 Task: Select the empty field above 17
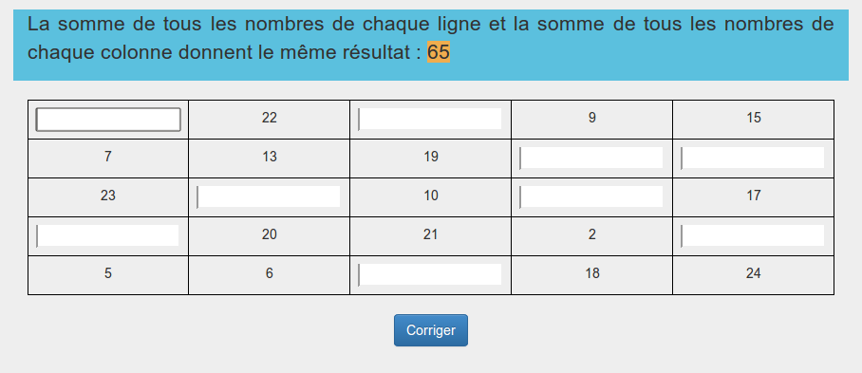(753, 159)
